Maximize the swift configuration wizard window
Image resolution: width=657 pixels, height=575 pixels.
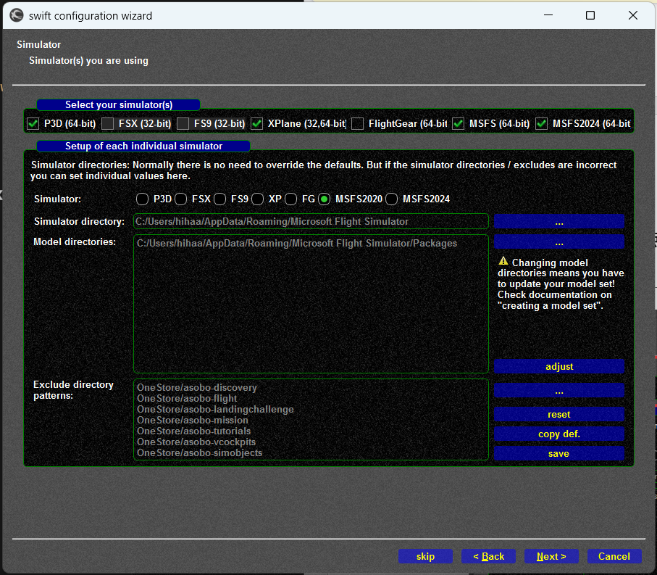[590, 15]
